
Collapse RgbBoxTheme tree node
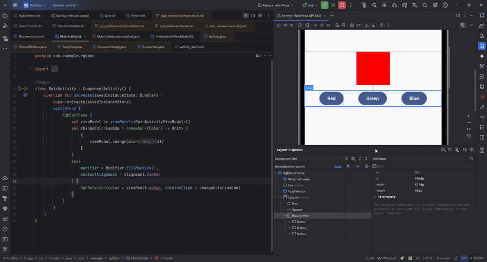(x=276, y=173)
